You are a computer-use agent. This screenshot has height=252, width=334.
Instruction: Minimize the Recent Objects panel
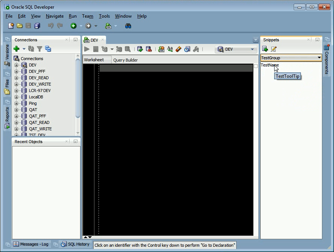pyautogui.click(x=75, y=142)
